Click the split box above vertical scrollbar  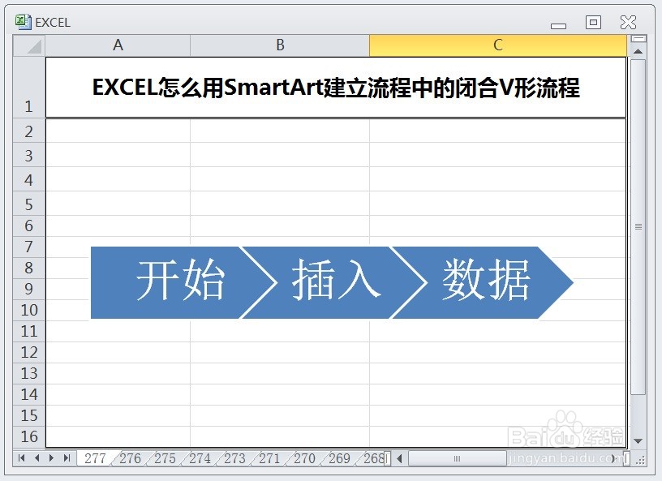[x=638, y=39]
